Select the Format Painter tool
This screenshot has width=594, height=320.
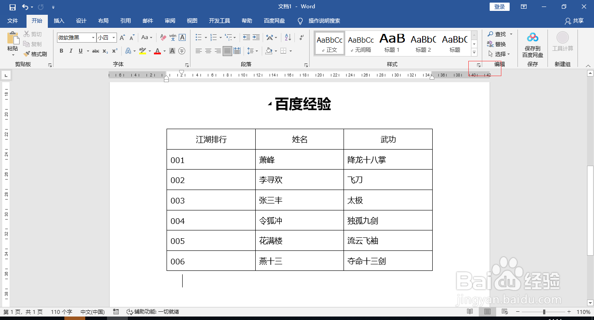pos(35,54)
